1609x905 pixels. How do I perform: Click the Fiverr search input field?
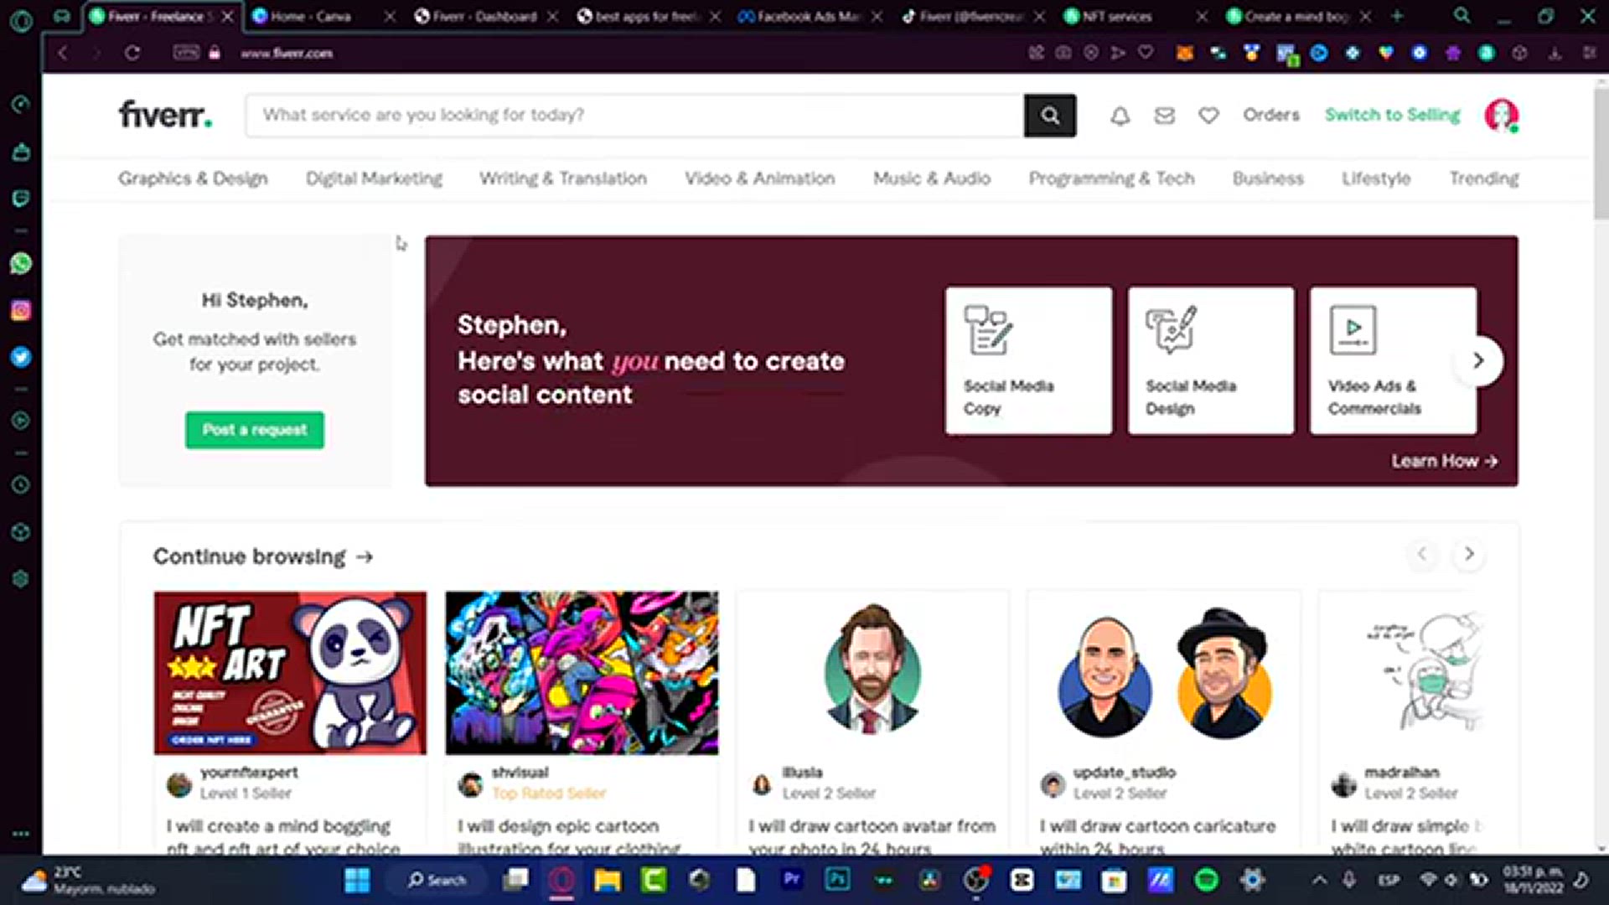coord(634,116)
